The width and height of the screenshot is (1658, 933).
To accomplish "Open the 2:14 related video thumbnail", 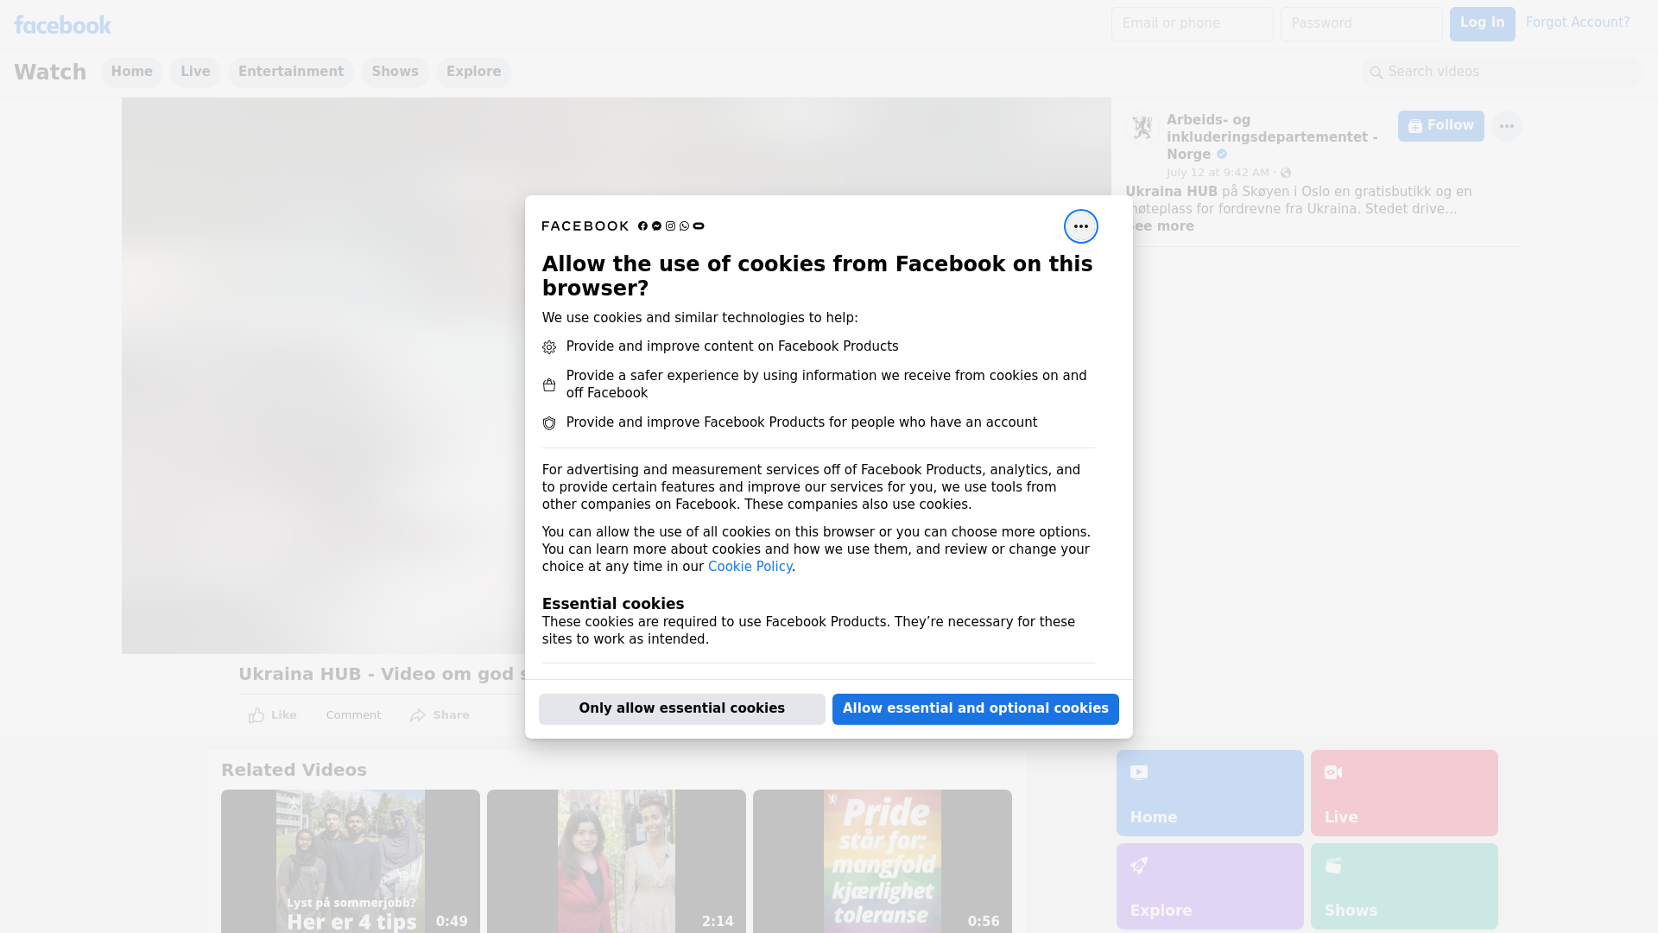I will tap(617, 861).
